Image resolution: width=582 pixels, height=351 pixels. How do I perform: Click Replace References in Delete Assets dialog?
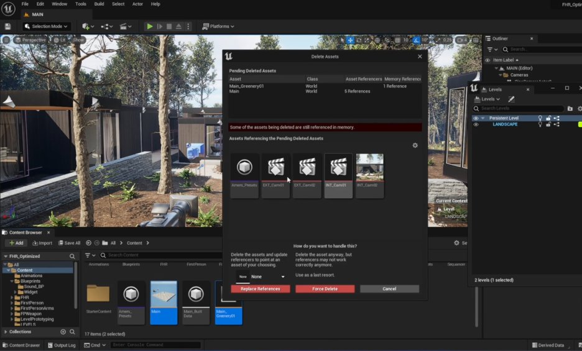click(260, 289)
